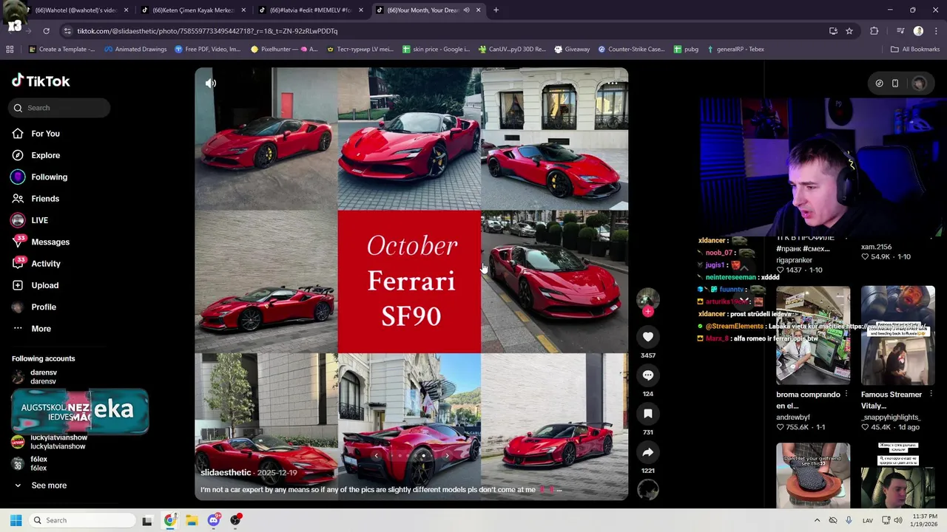Go to next slide with right arrow

tap(447, 456)
